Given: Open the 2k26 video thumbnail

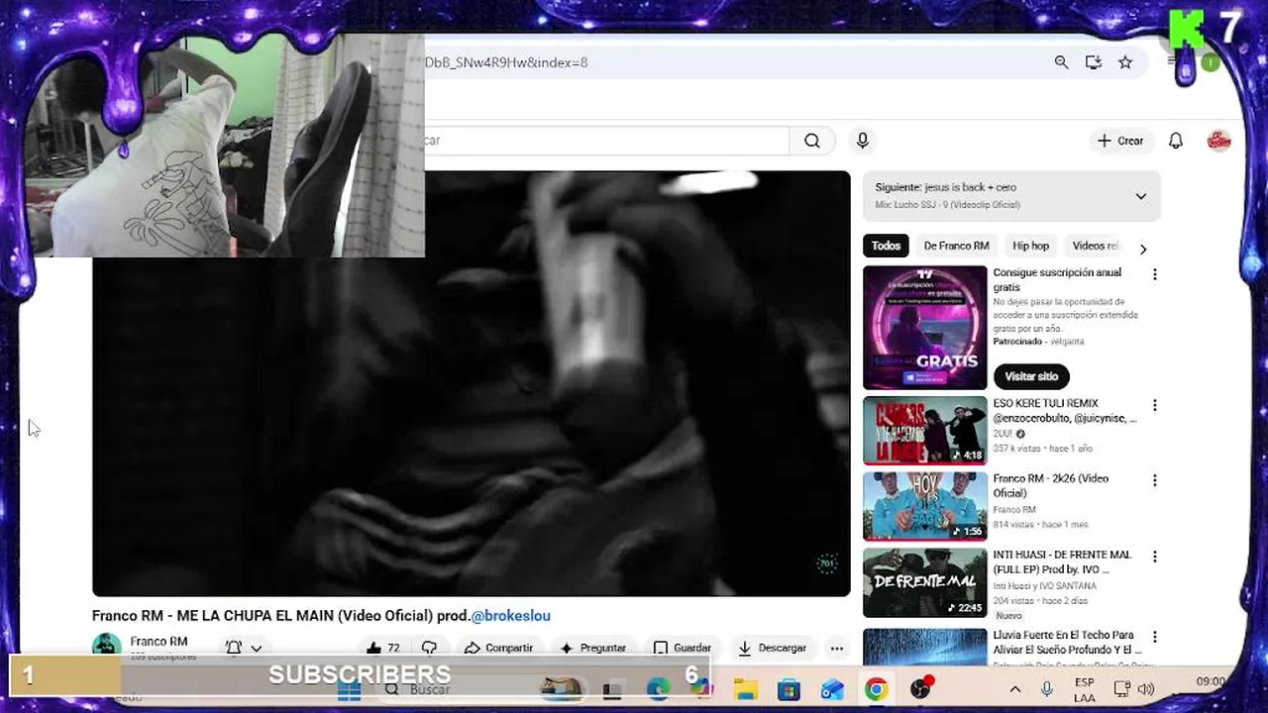Looking at the screenshot, I should point(925,506).
